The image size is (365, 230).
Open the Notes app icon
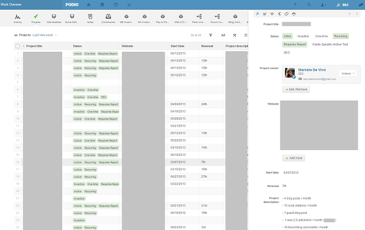point(90,18)
